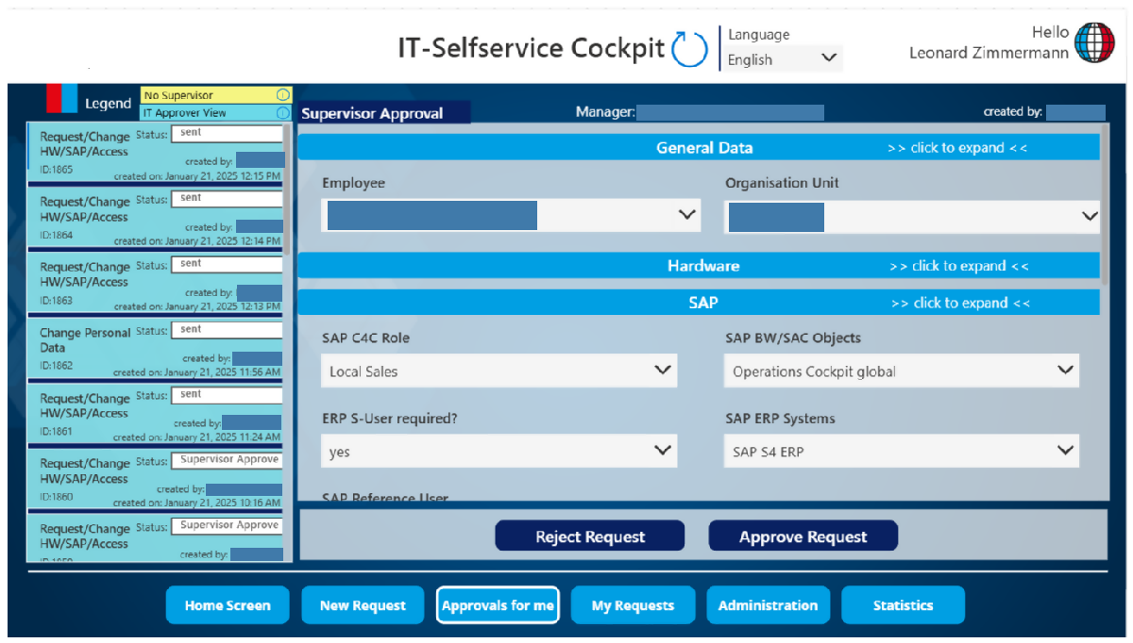Expand the General Data section
The height and width of the screenshot is (643, 1133).
[699, 147]
